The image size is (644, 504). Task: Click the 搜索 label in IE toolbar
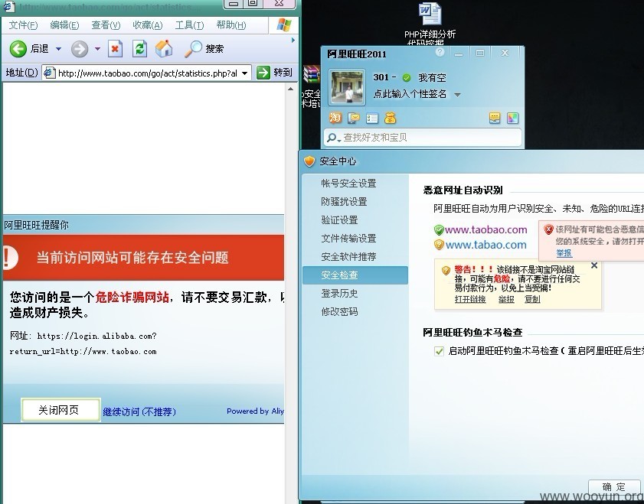pyautogui.click(x=214, y=49)
